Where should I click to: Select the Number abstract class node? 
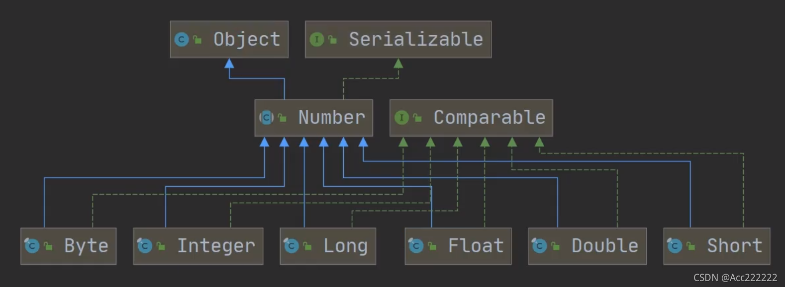tap(313, 118)
